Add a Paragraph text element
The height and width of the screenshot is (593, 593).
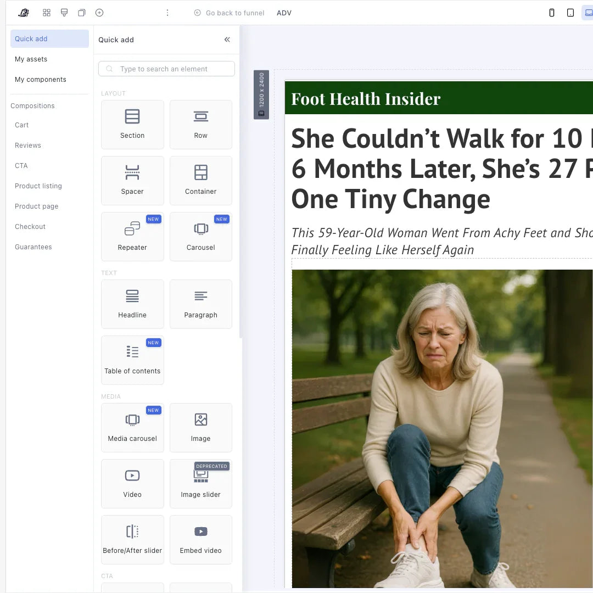tap(201, 304)
